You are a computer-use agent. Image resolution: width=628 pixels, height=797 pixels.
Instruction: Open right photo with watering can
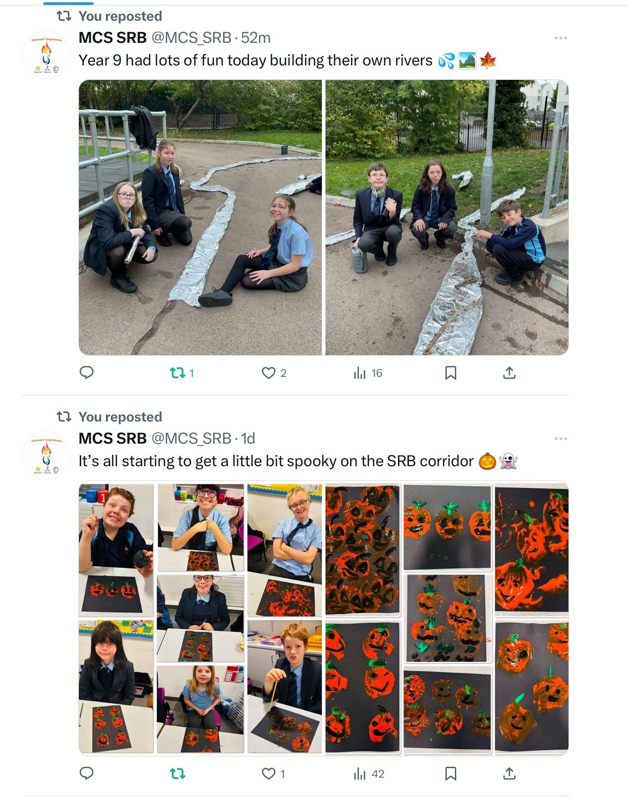[447, 218]
